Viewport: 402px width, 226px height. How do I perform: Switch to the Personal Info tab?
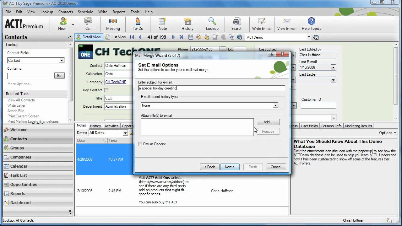click(x=331, y=126)
